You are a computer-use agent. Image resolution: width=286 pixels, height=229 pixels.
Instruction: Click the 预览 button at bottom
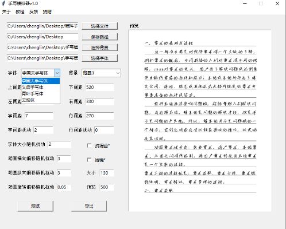(x=36, y=206)
